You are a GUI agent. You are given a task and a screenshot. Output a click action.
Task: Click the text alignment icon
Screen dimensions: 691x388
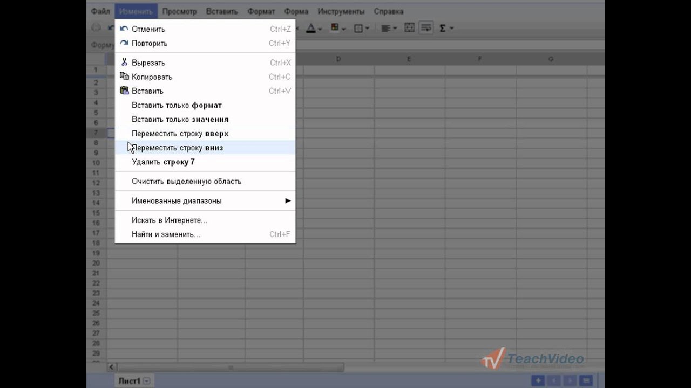[x=385, y=28]
